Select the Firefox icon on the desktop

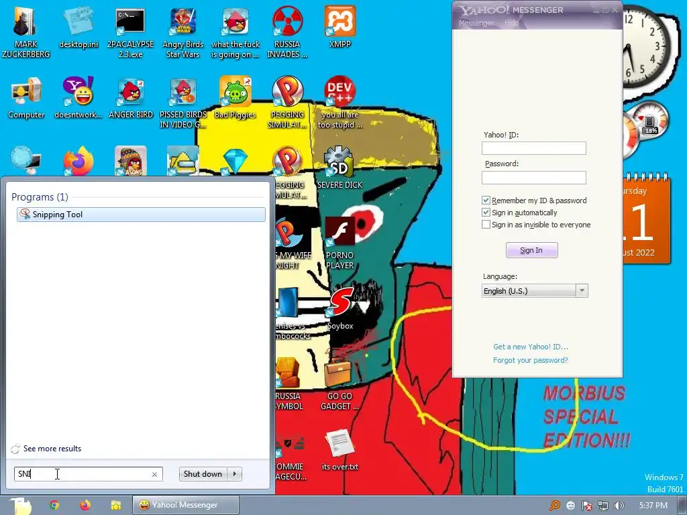[x=78, y=161]
